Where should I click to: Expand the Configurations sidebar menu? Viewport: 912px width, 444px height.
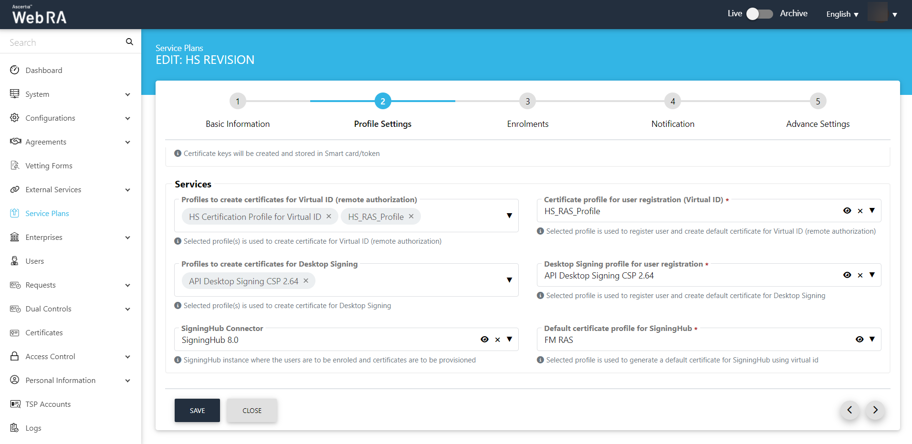pos(127,118)
